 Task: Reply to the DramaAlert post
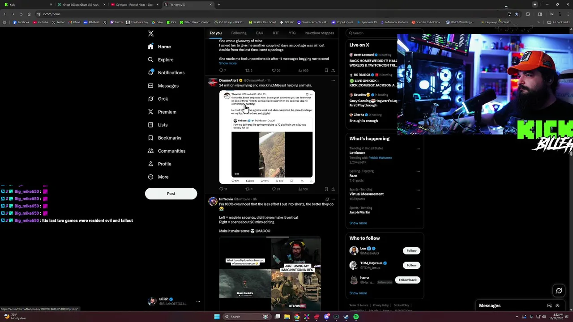coord(223,189)
